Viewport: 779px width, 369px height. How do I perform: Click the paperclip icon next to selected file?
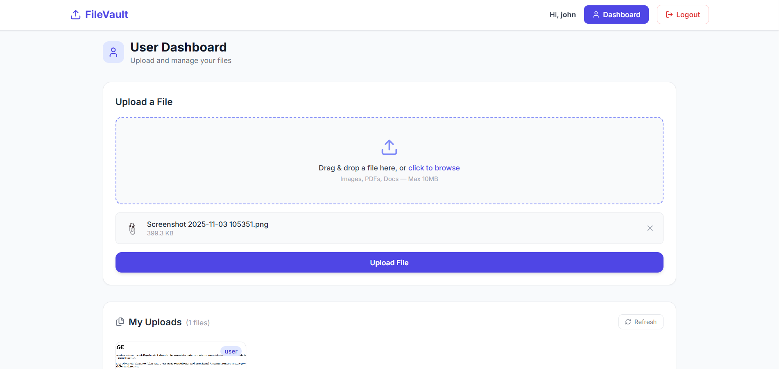(x=132, y=228)
